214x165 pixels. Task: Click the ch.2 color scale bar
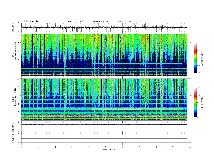(195, 103)
